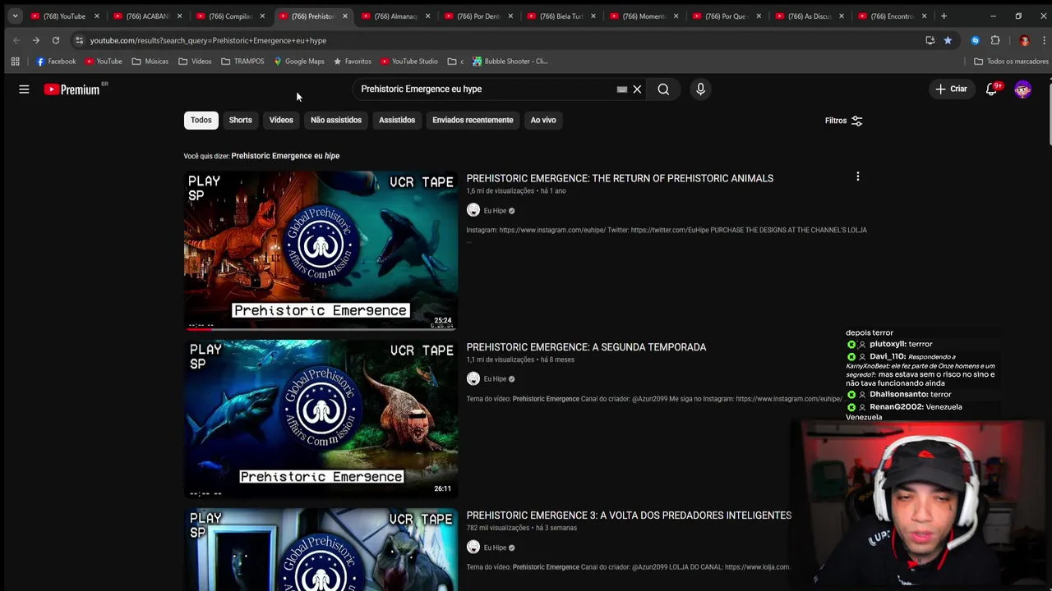Reload the page with the refresh button
1052x591 pixels.
click(56, 40)
